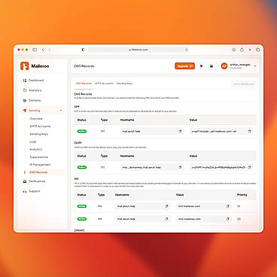Open Logs under Sending
The height and width of the screenshot is (277, 277).
pos(33,142)
